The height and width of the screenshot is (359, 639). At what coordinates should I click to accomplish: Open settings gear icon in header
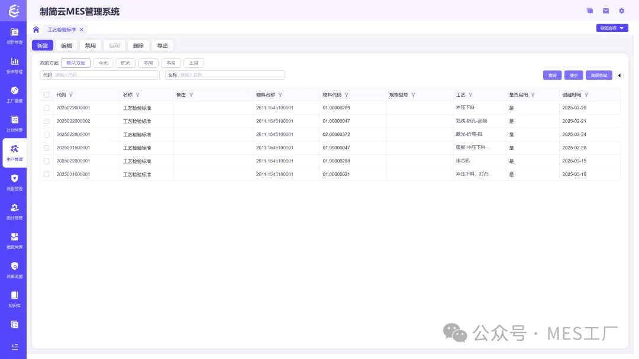pyautogui.click(x=621, y=11)
